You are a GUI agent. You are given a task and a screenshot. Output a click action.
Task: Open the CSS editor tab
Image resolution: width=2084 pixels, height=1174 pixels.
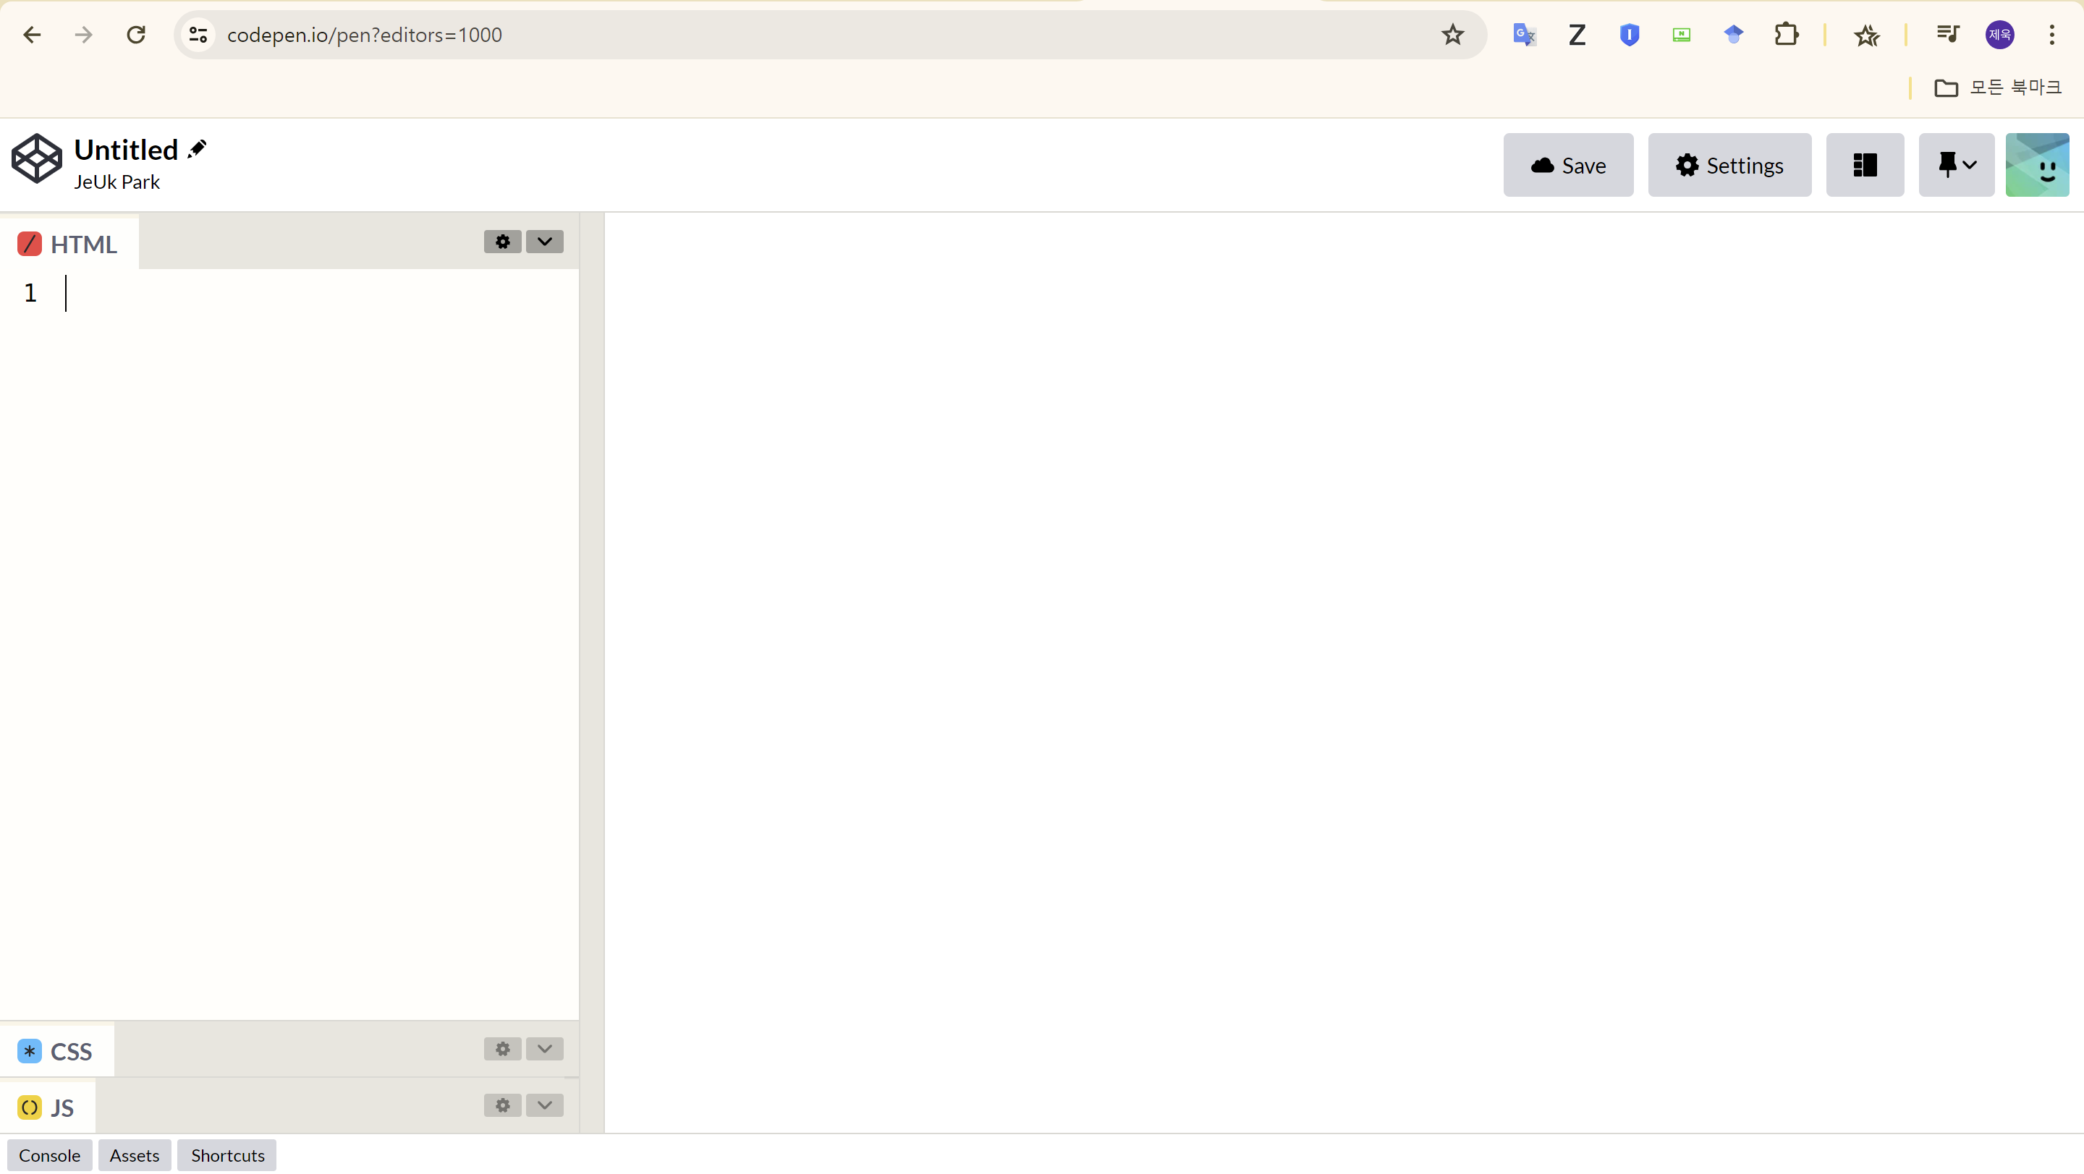tap(56, 1051)
